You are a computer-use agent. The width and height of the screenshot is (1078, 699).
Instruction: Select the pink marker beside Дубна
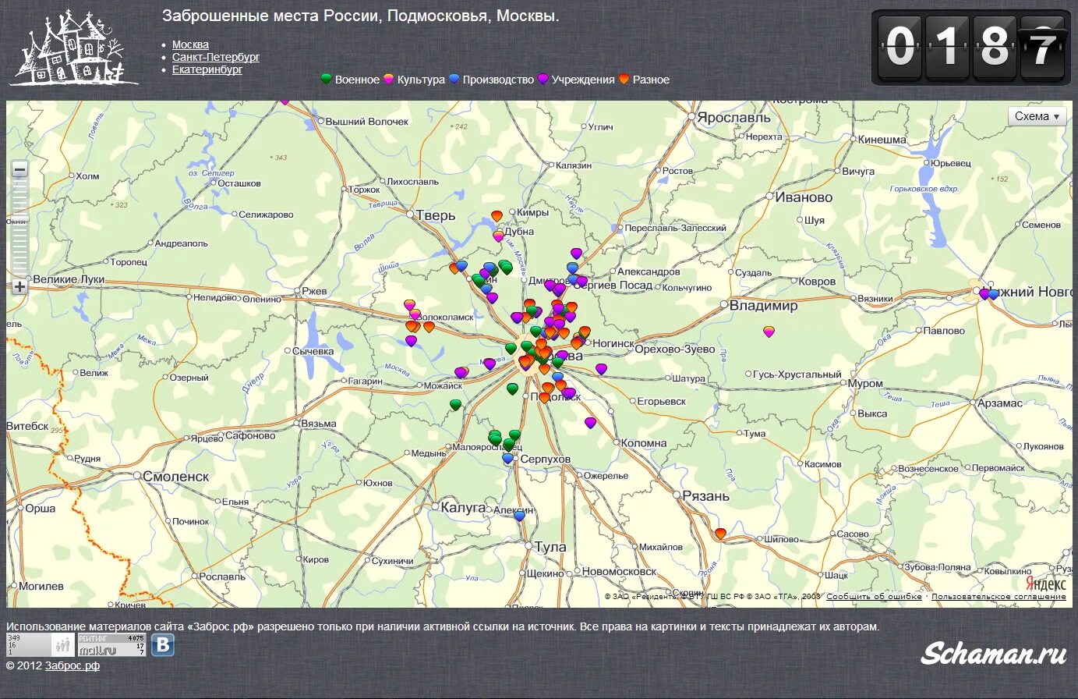pyautogui.click(x=499, y=236)
